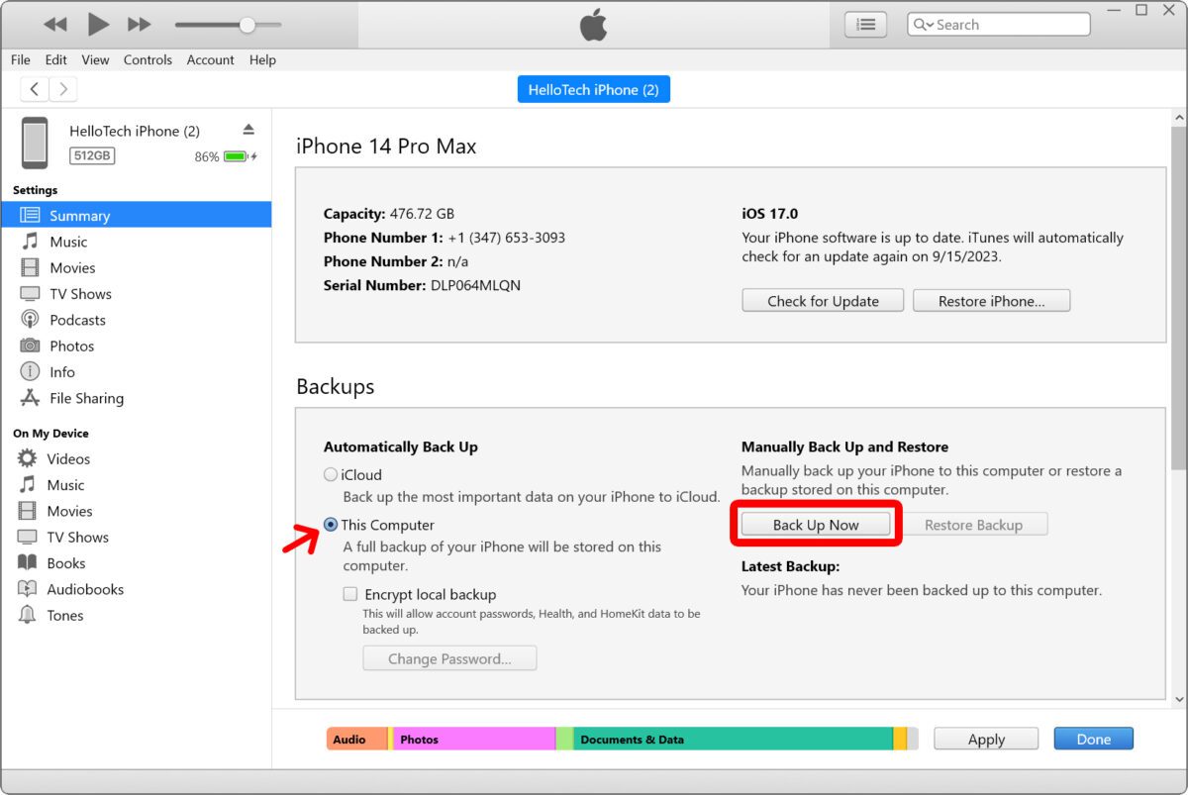View Audiobooks under On My Device
The height and width of the screenshot is (795, 1188).
84,588
